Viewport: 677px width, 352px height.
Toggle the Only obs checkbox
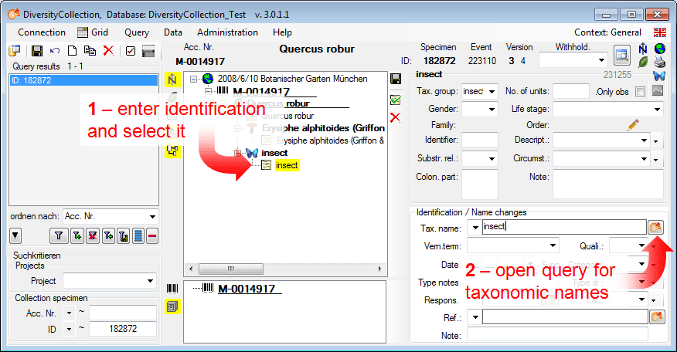(639, 92)
